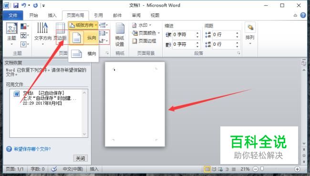Click the blank document page
Viewport: 310px width, 176px height.
coord(135,104)
